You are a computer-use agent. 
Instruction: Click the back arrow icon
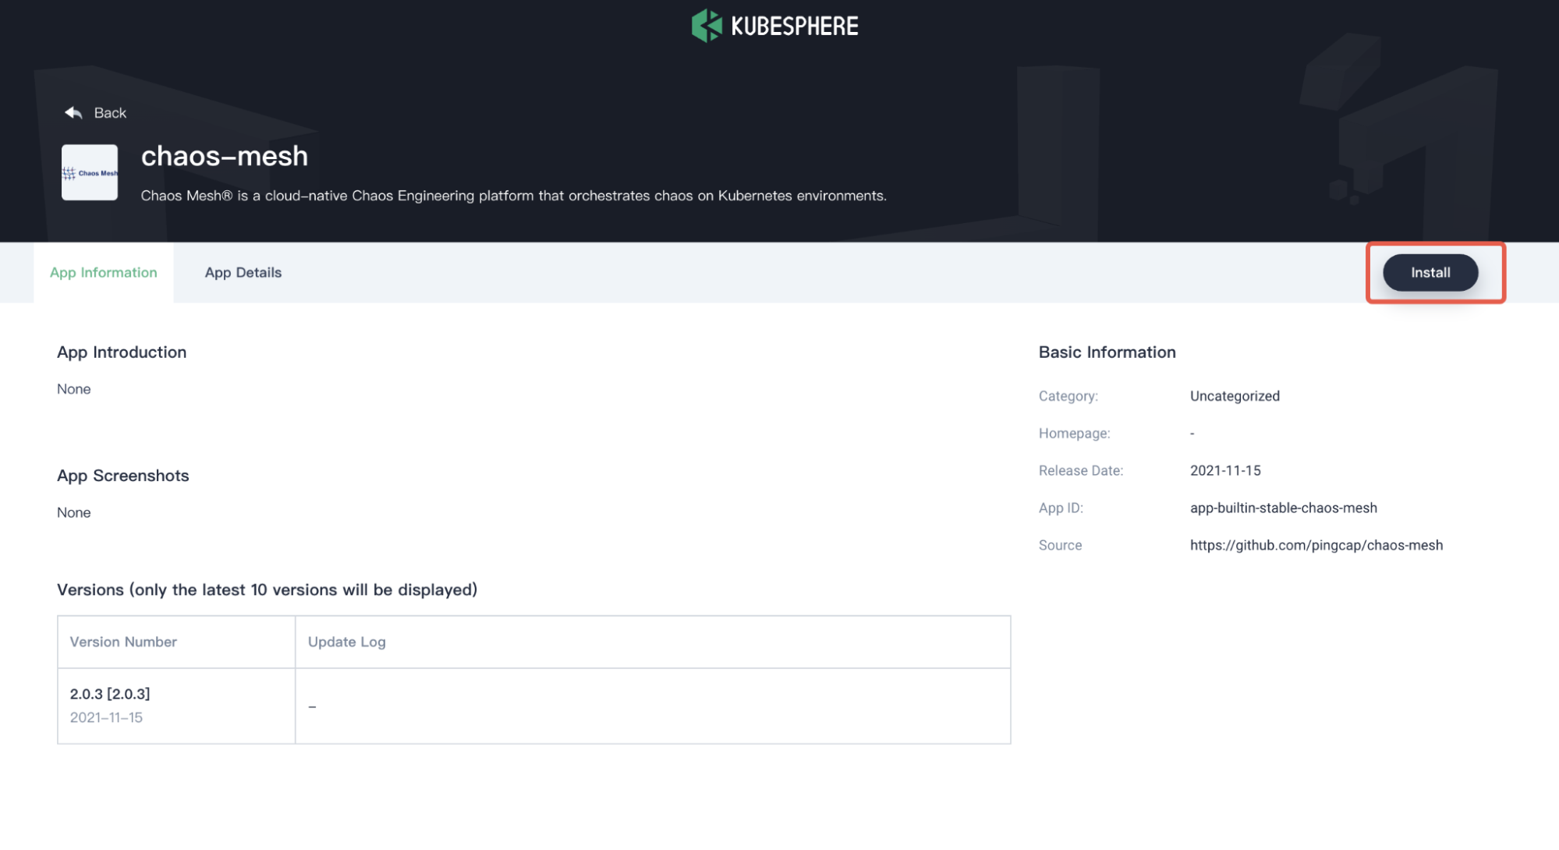(x=73, y=113)
